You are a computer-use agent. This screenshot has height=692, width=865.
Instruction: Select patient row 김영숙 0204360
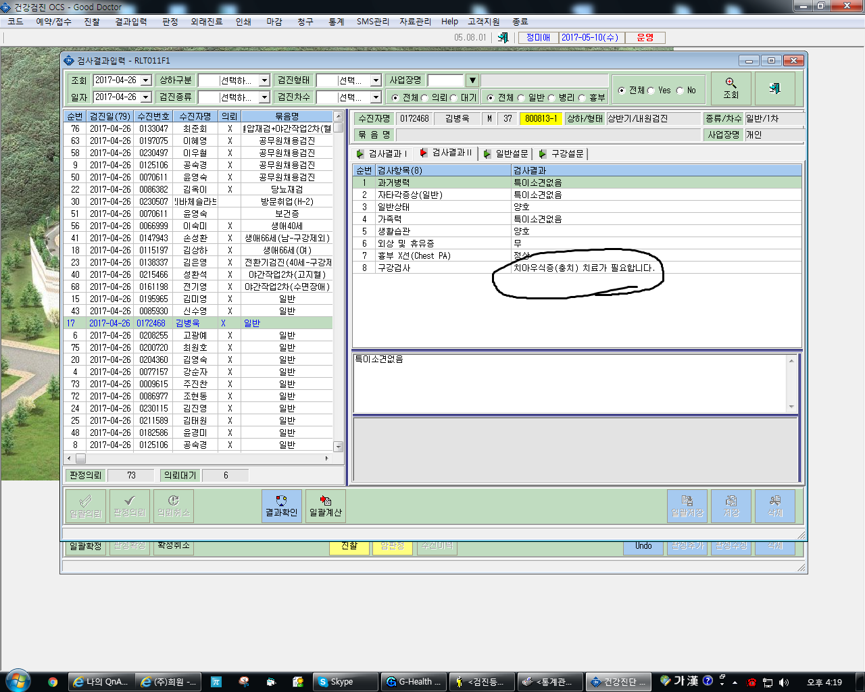tap(198, 360)
